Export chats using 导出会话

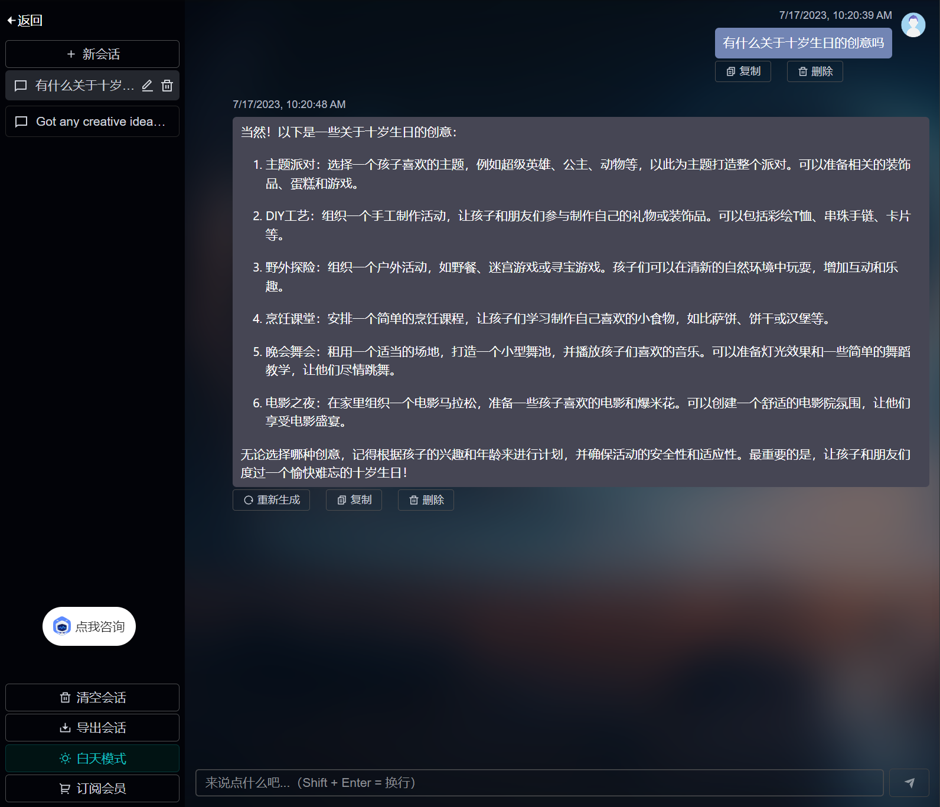coord(92,728)
